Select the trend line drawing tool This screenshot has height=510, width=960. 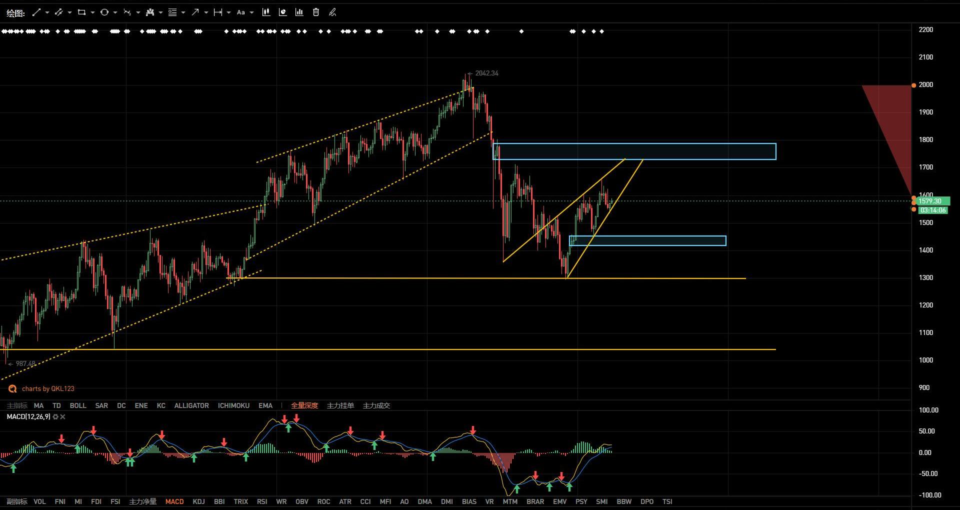[x=36, y=12]
